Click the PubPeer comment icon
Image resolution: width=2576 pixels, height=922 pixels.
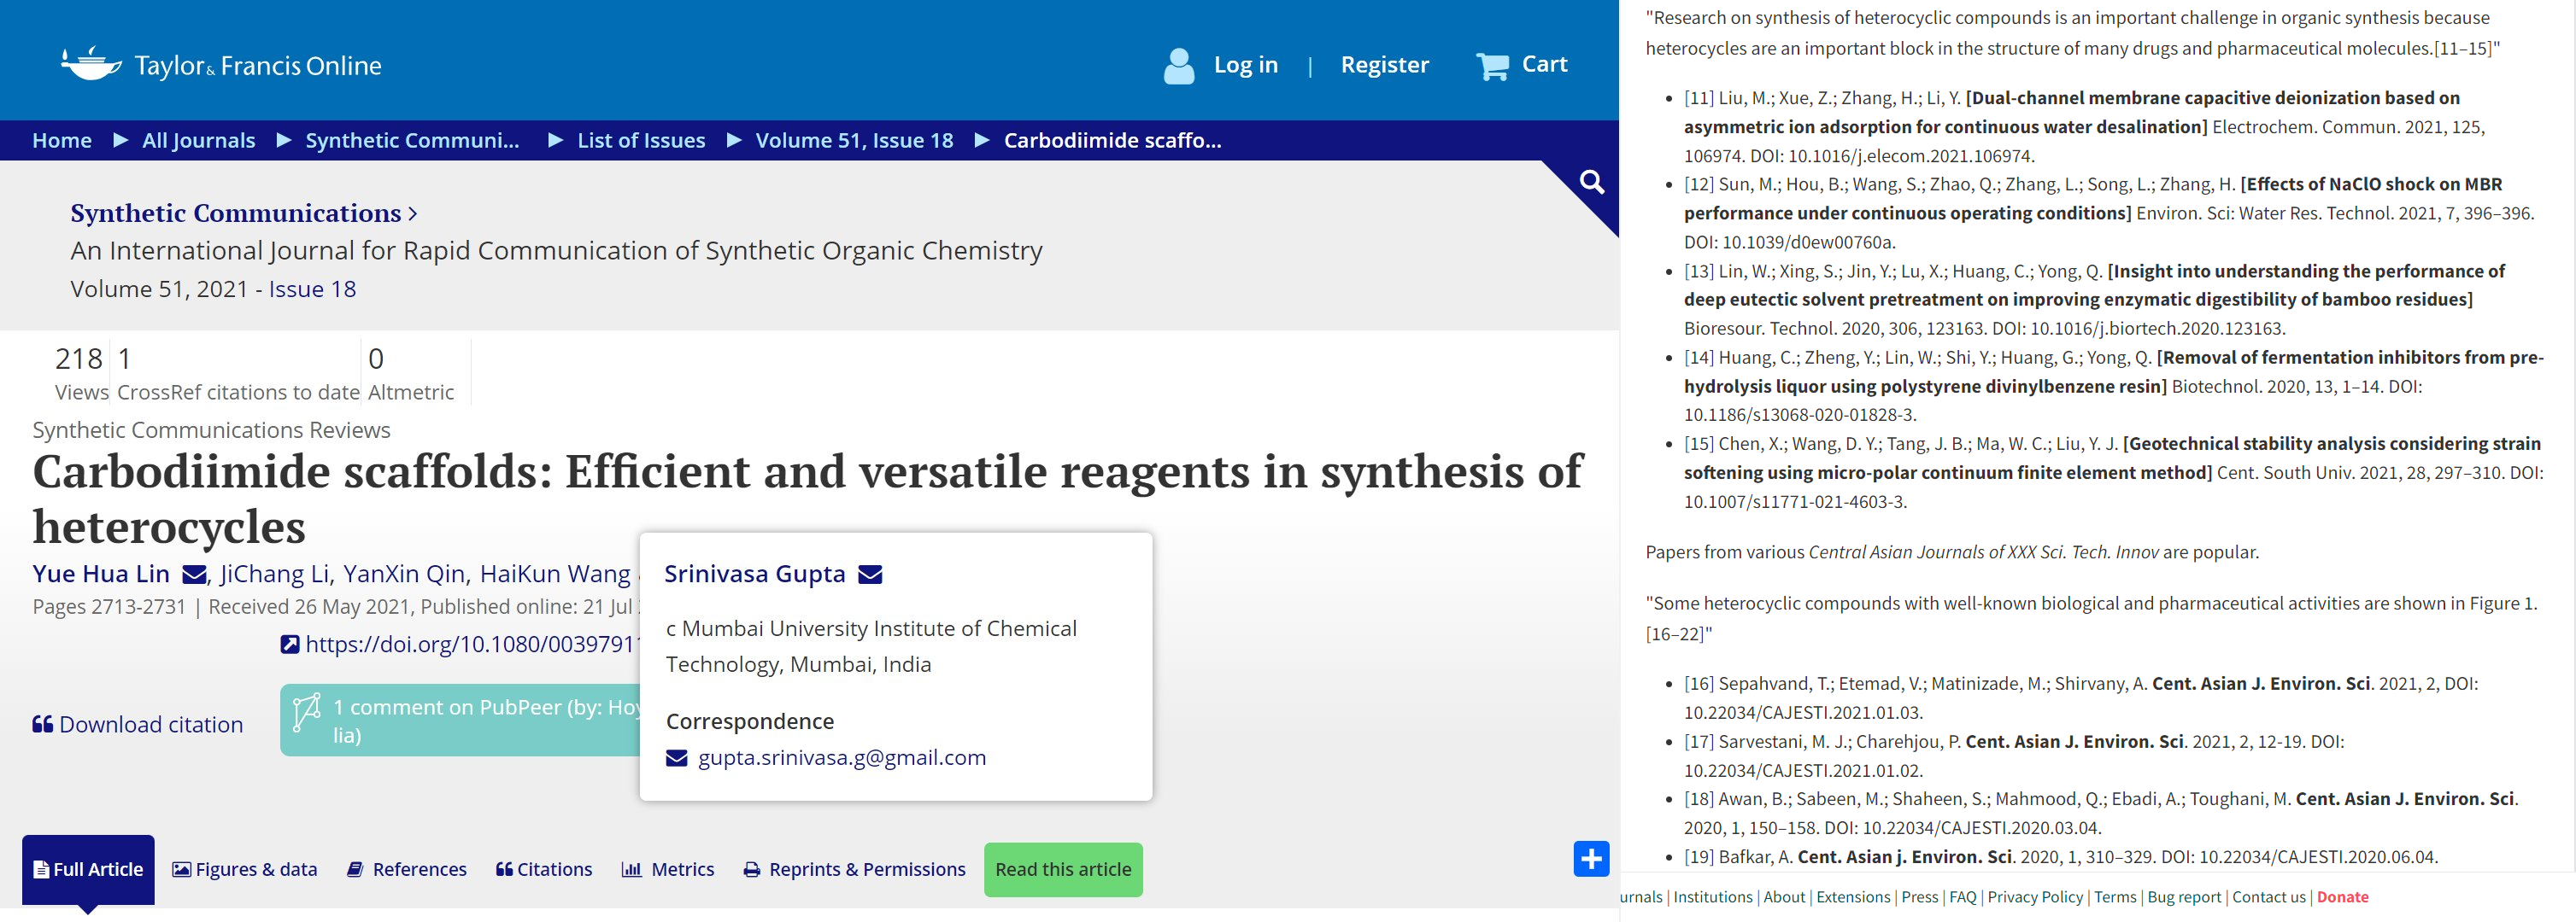[x=306, y=712]
